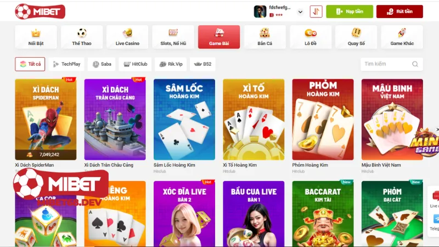
Task: Open the Quay Số category
Action: click(x=356, y=37)
